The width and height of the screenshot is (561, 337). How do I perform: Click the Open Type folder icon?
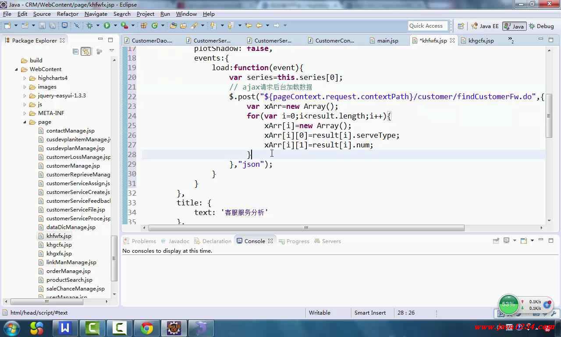[x=174, y=26]
